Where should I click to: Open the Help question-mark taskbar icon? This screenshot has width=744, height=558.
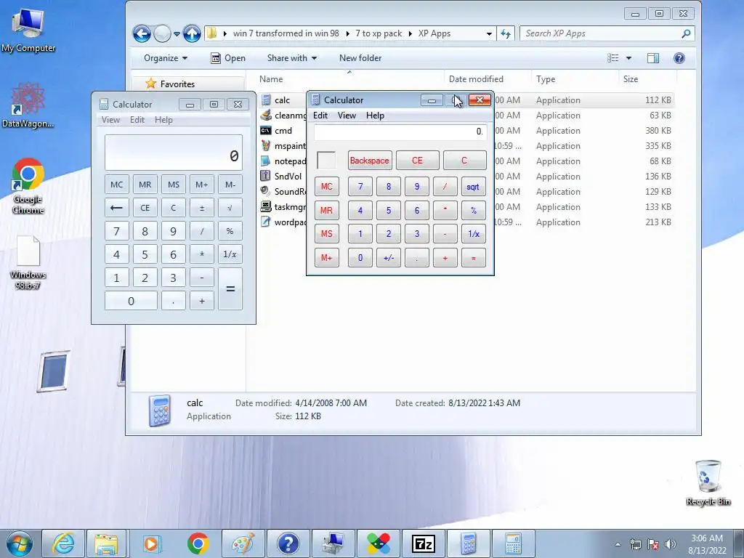click(x=288, y=543)
